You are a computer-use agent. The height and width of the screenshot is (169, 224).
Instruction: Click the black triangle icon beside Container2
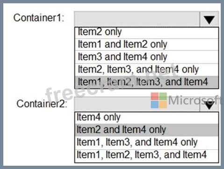(x=209, y=106)
